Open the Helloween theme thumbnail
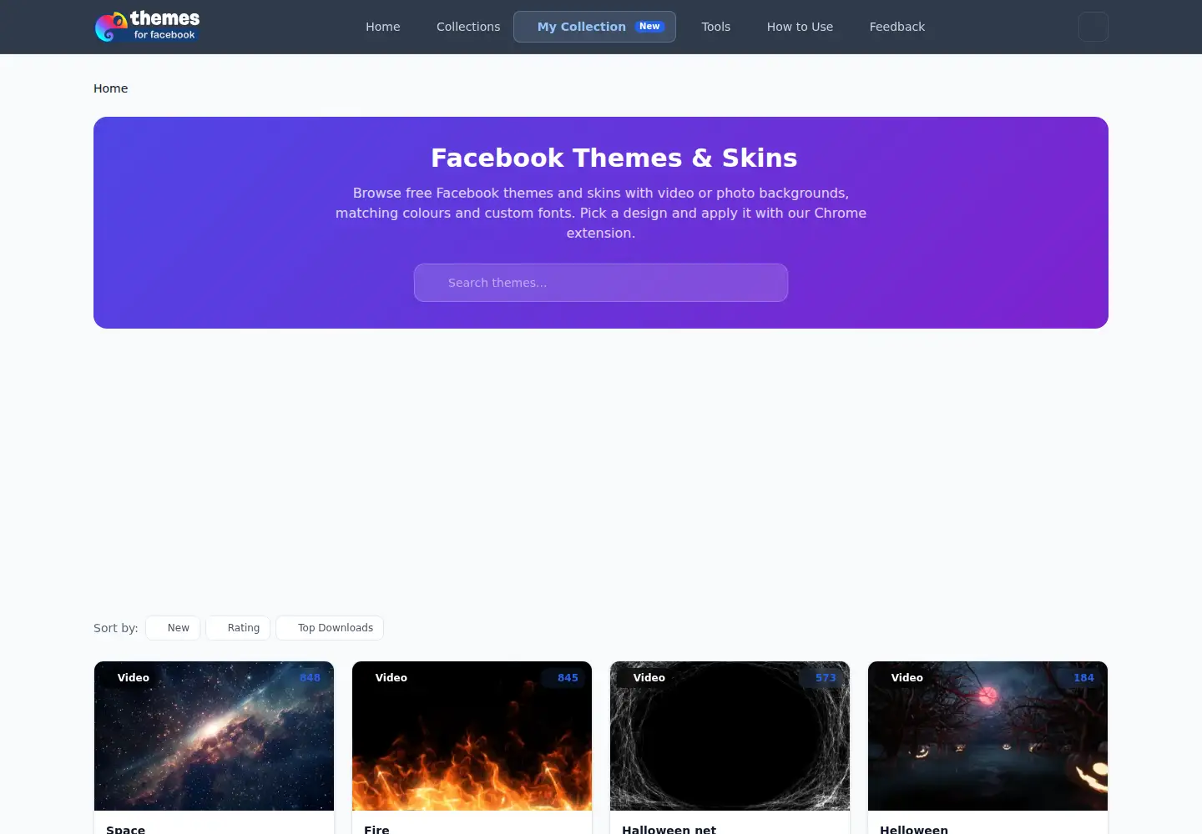The width and height of the screenshot is (1202, 834). click(x=987, y=736)
